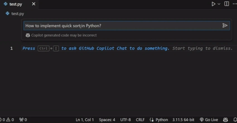The height and width of the screenshot is (123, 237).
Task: Open the run options dropdown arrow
Action: [219, 4]
